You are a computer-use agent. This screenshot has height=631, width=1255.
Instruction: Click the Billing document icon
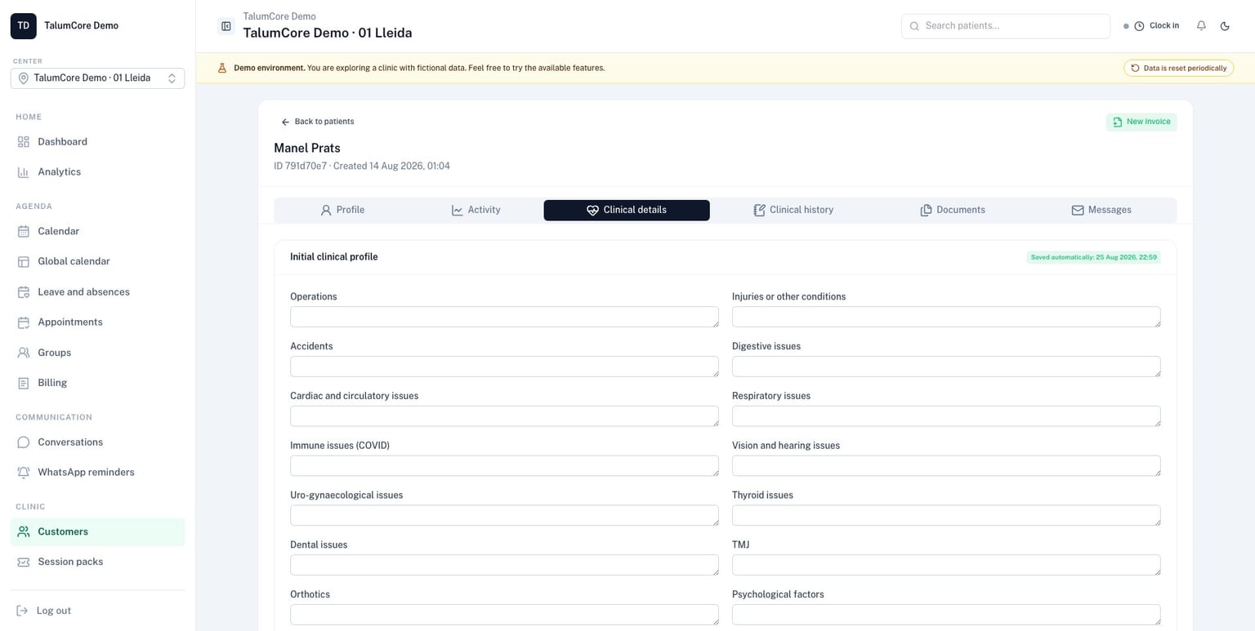coord(24,383)
